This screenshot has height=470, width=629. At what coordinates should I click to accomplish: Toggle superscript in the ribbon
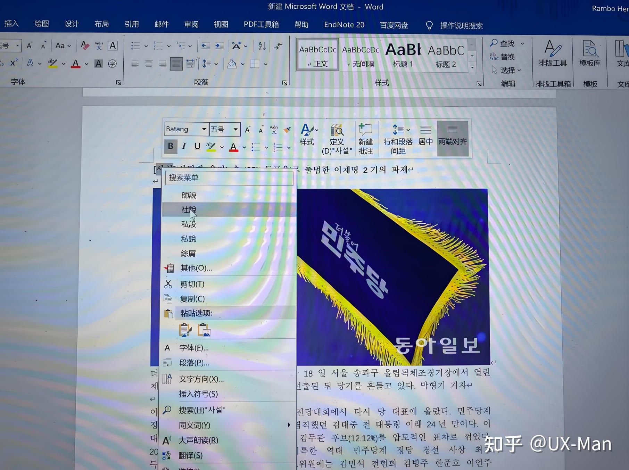[14, 63]
